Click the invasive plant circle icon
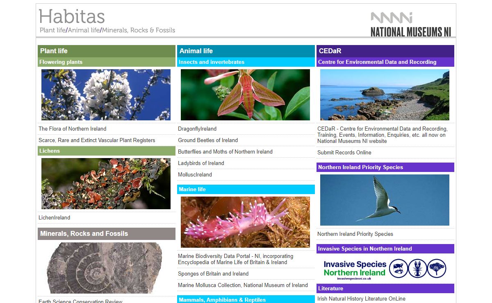 [437, 269]
